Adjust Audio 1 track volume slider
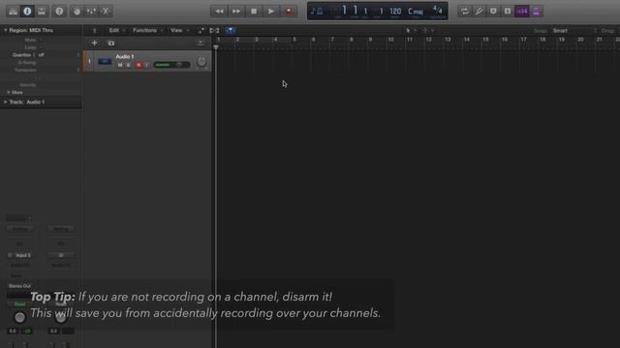620x348 pixels. [171, 65]
